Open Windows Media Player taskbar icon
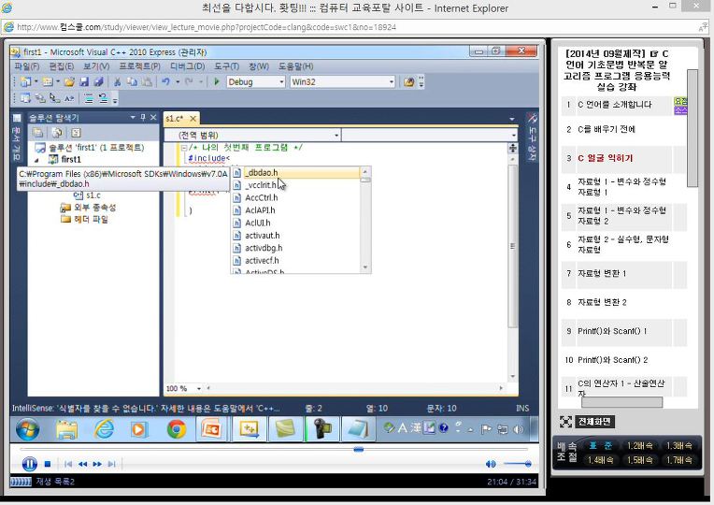This screenshot has width=714, height=505. click(139, 429)
